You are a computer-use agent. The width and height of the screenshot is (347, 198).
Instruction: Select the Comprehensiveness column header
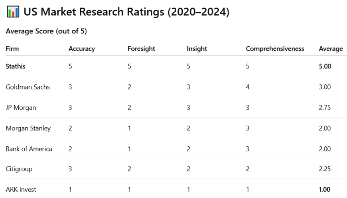pos(275,49)
